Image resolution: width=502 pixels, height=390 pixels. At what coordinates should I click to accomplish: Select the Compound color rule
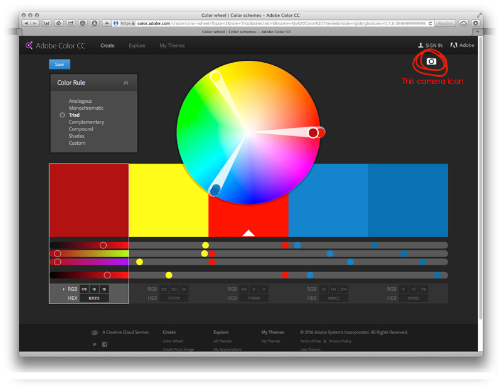pyautogui.click(x=81, y=129)
